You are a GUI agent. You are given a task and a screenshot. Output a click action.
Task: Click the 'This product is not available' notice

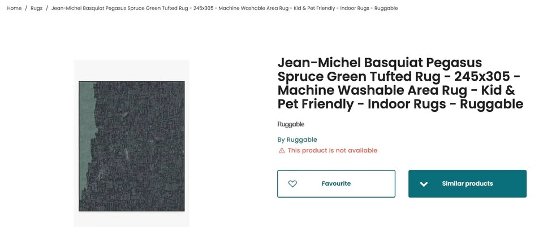(332, 151)
